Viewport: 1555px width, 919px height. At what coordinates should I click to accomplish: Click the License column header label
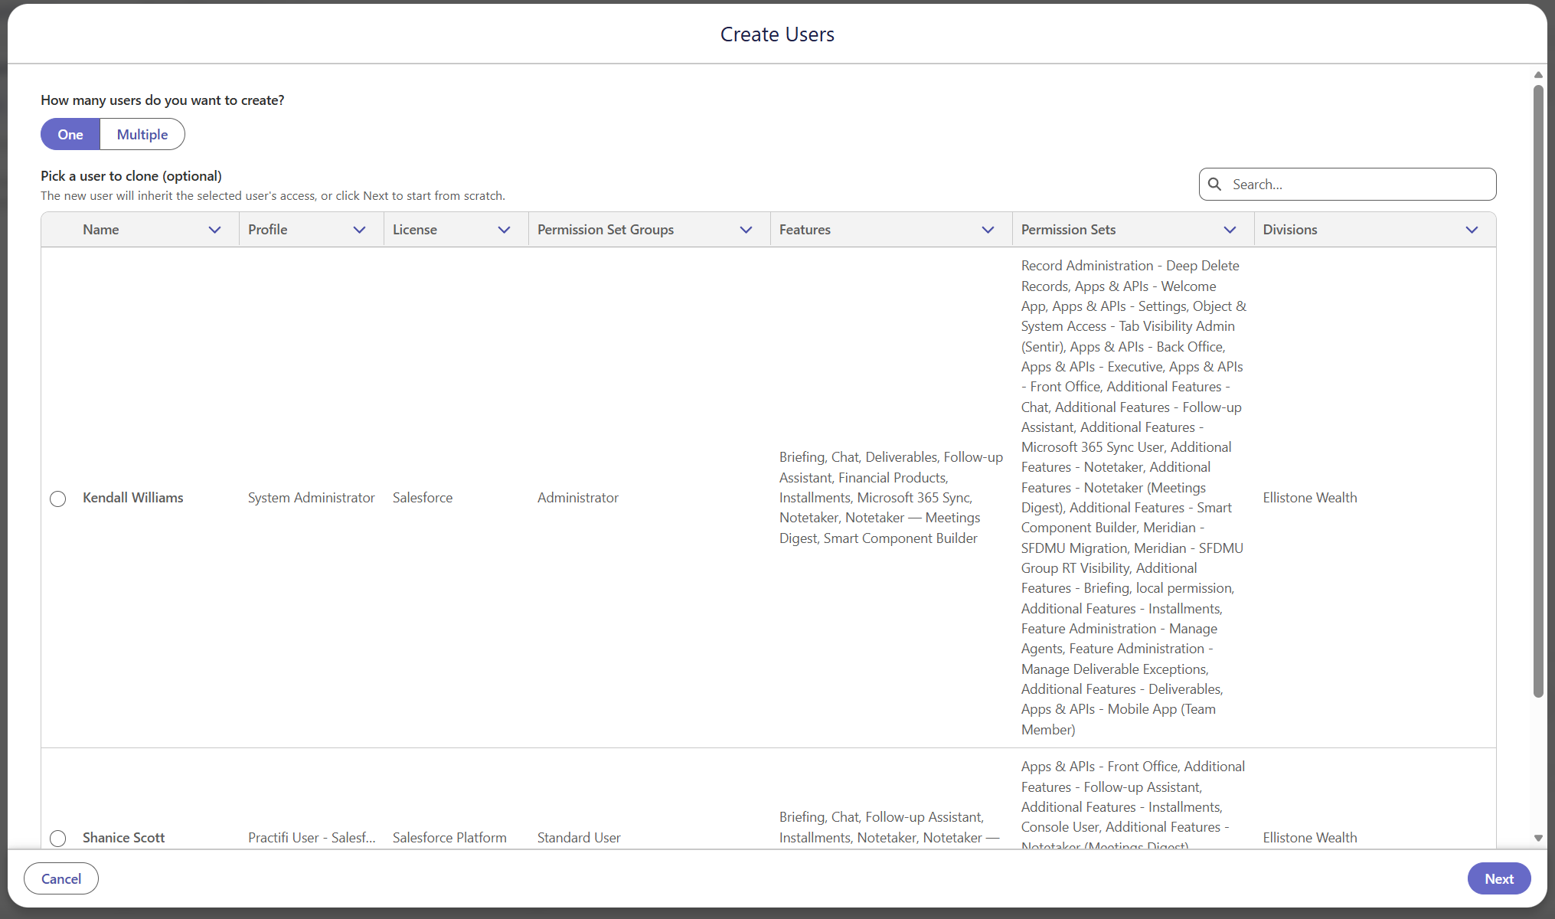pyautogui.click(x=415, y=230)
